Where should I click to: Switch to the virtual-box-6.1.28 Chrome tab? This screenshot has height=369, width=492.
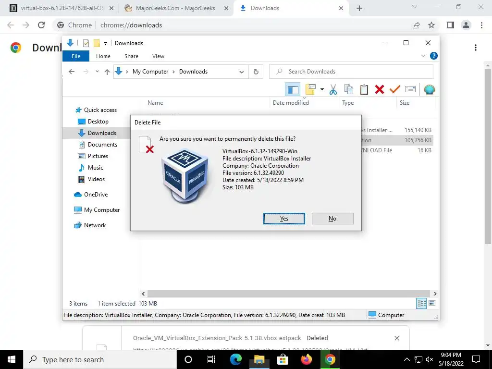click(x=62, y=8)
